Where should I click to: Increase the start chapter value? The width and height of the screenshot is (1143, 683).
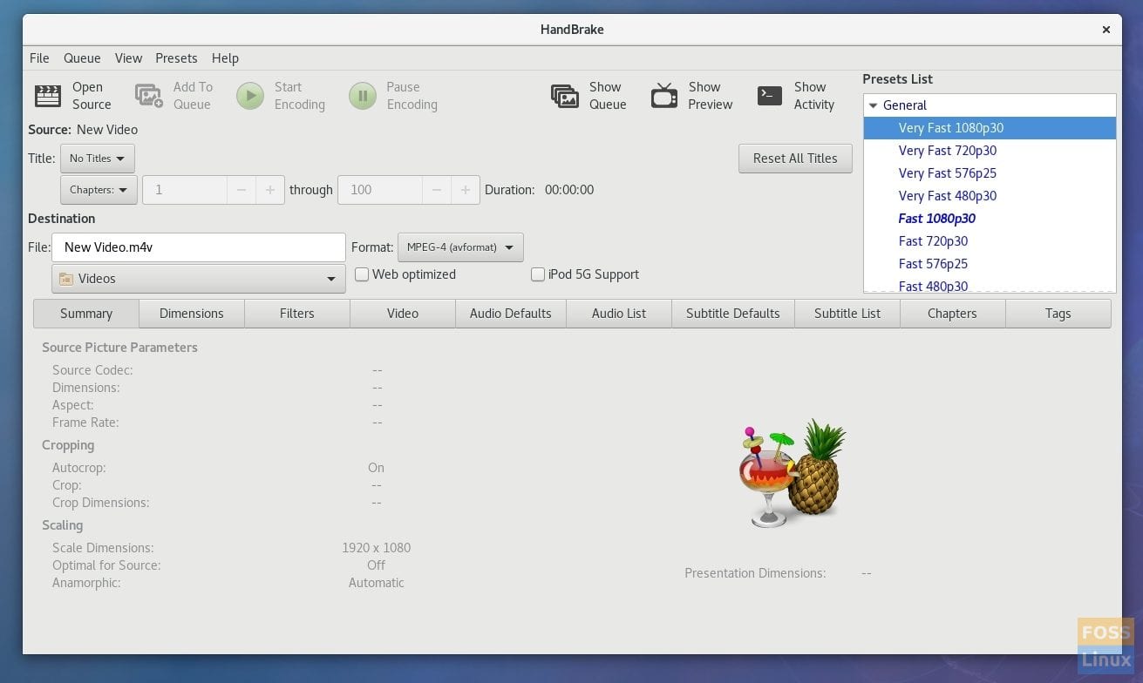coord(270,190)
